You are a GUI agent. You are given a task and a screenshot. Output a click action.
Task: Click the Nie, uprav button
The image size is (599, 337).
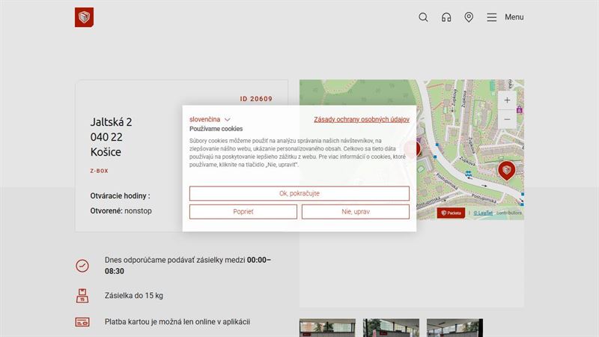click(x=355, y=212)
